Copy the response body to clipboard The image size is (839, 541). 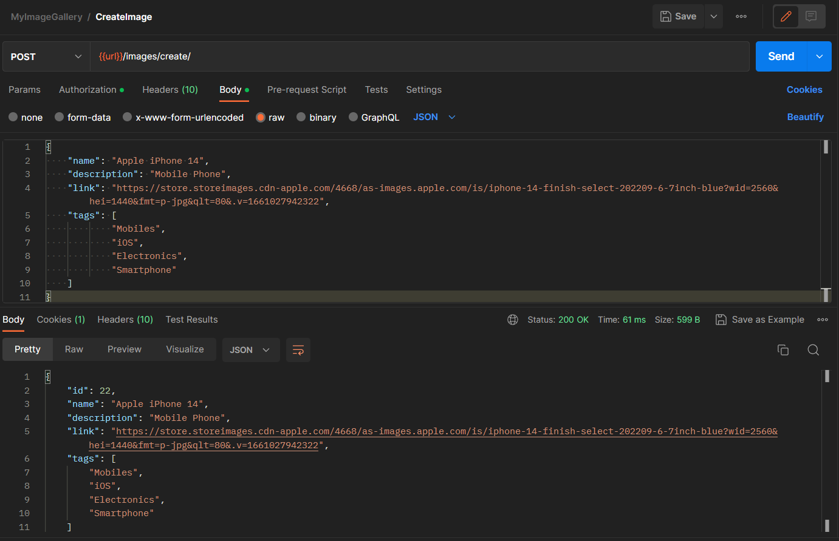pyautogui.click(x=783, y=350)
